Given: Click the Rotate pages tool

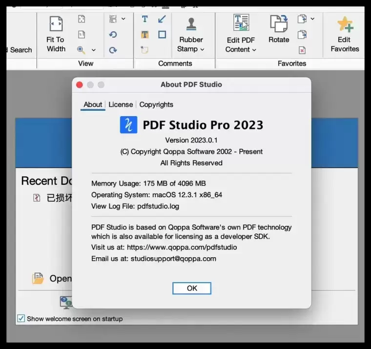Looking at the screenshot, I should pos(279,29).
